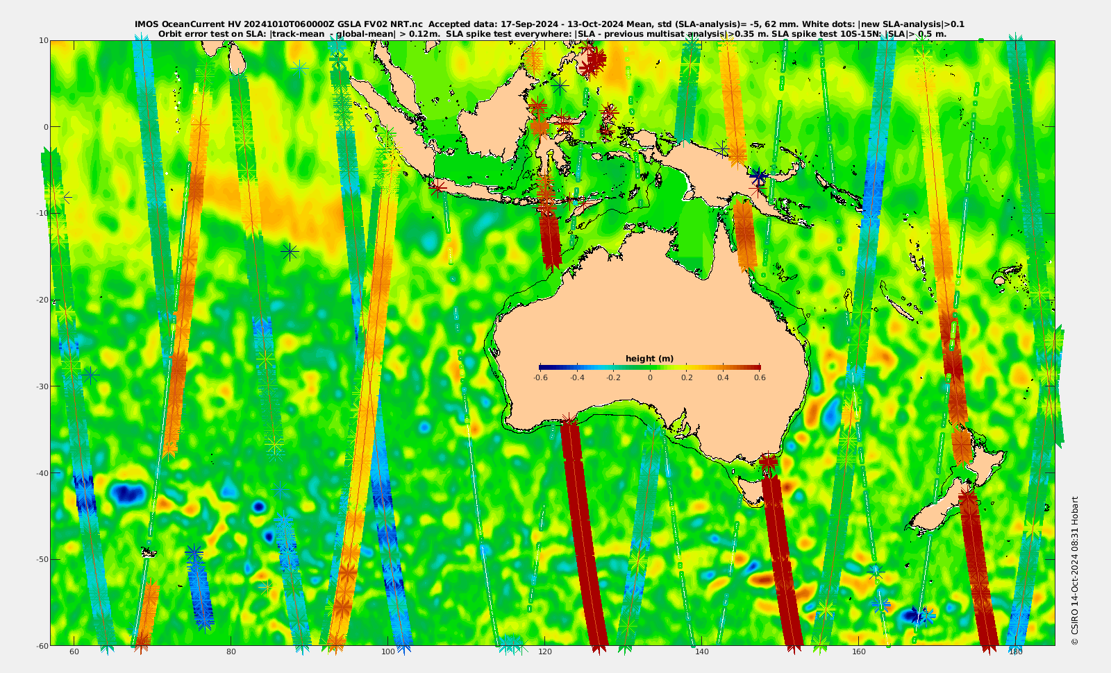Viewport: 1111px width, 673px height.
Task: Click the longitude axis label 100
Action: pos(388,651)
